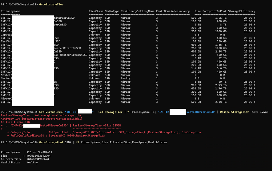The width and height of the screenshot is (272, 171).
Task: Select the 50 GB size value
Action: coord(197,41)
